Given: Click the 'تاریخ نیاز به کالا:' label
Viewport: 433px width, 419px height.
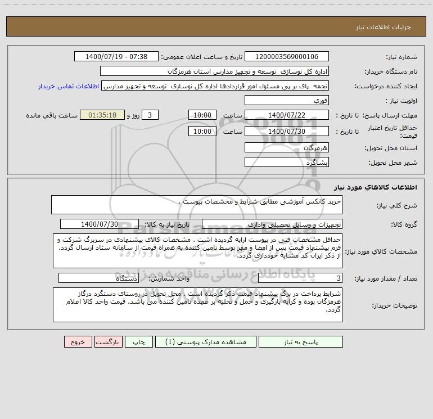Looking at the screenshot, I should (x=167, y=224).
